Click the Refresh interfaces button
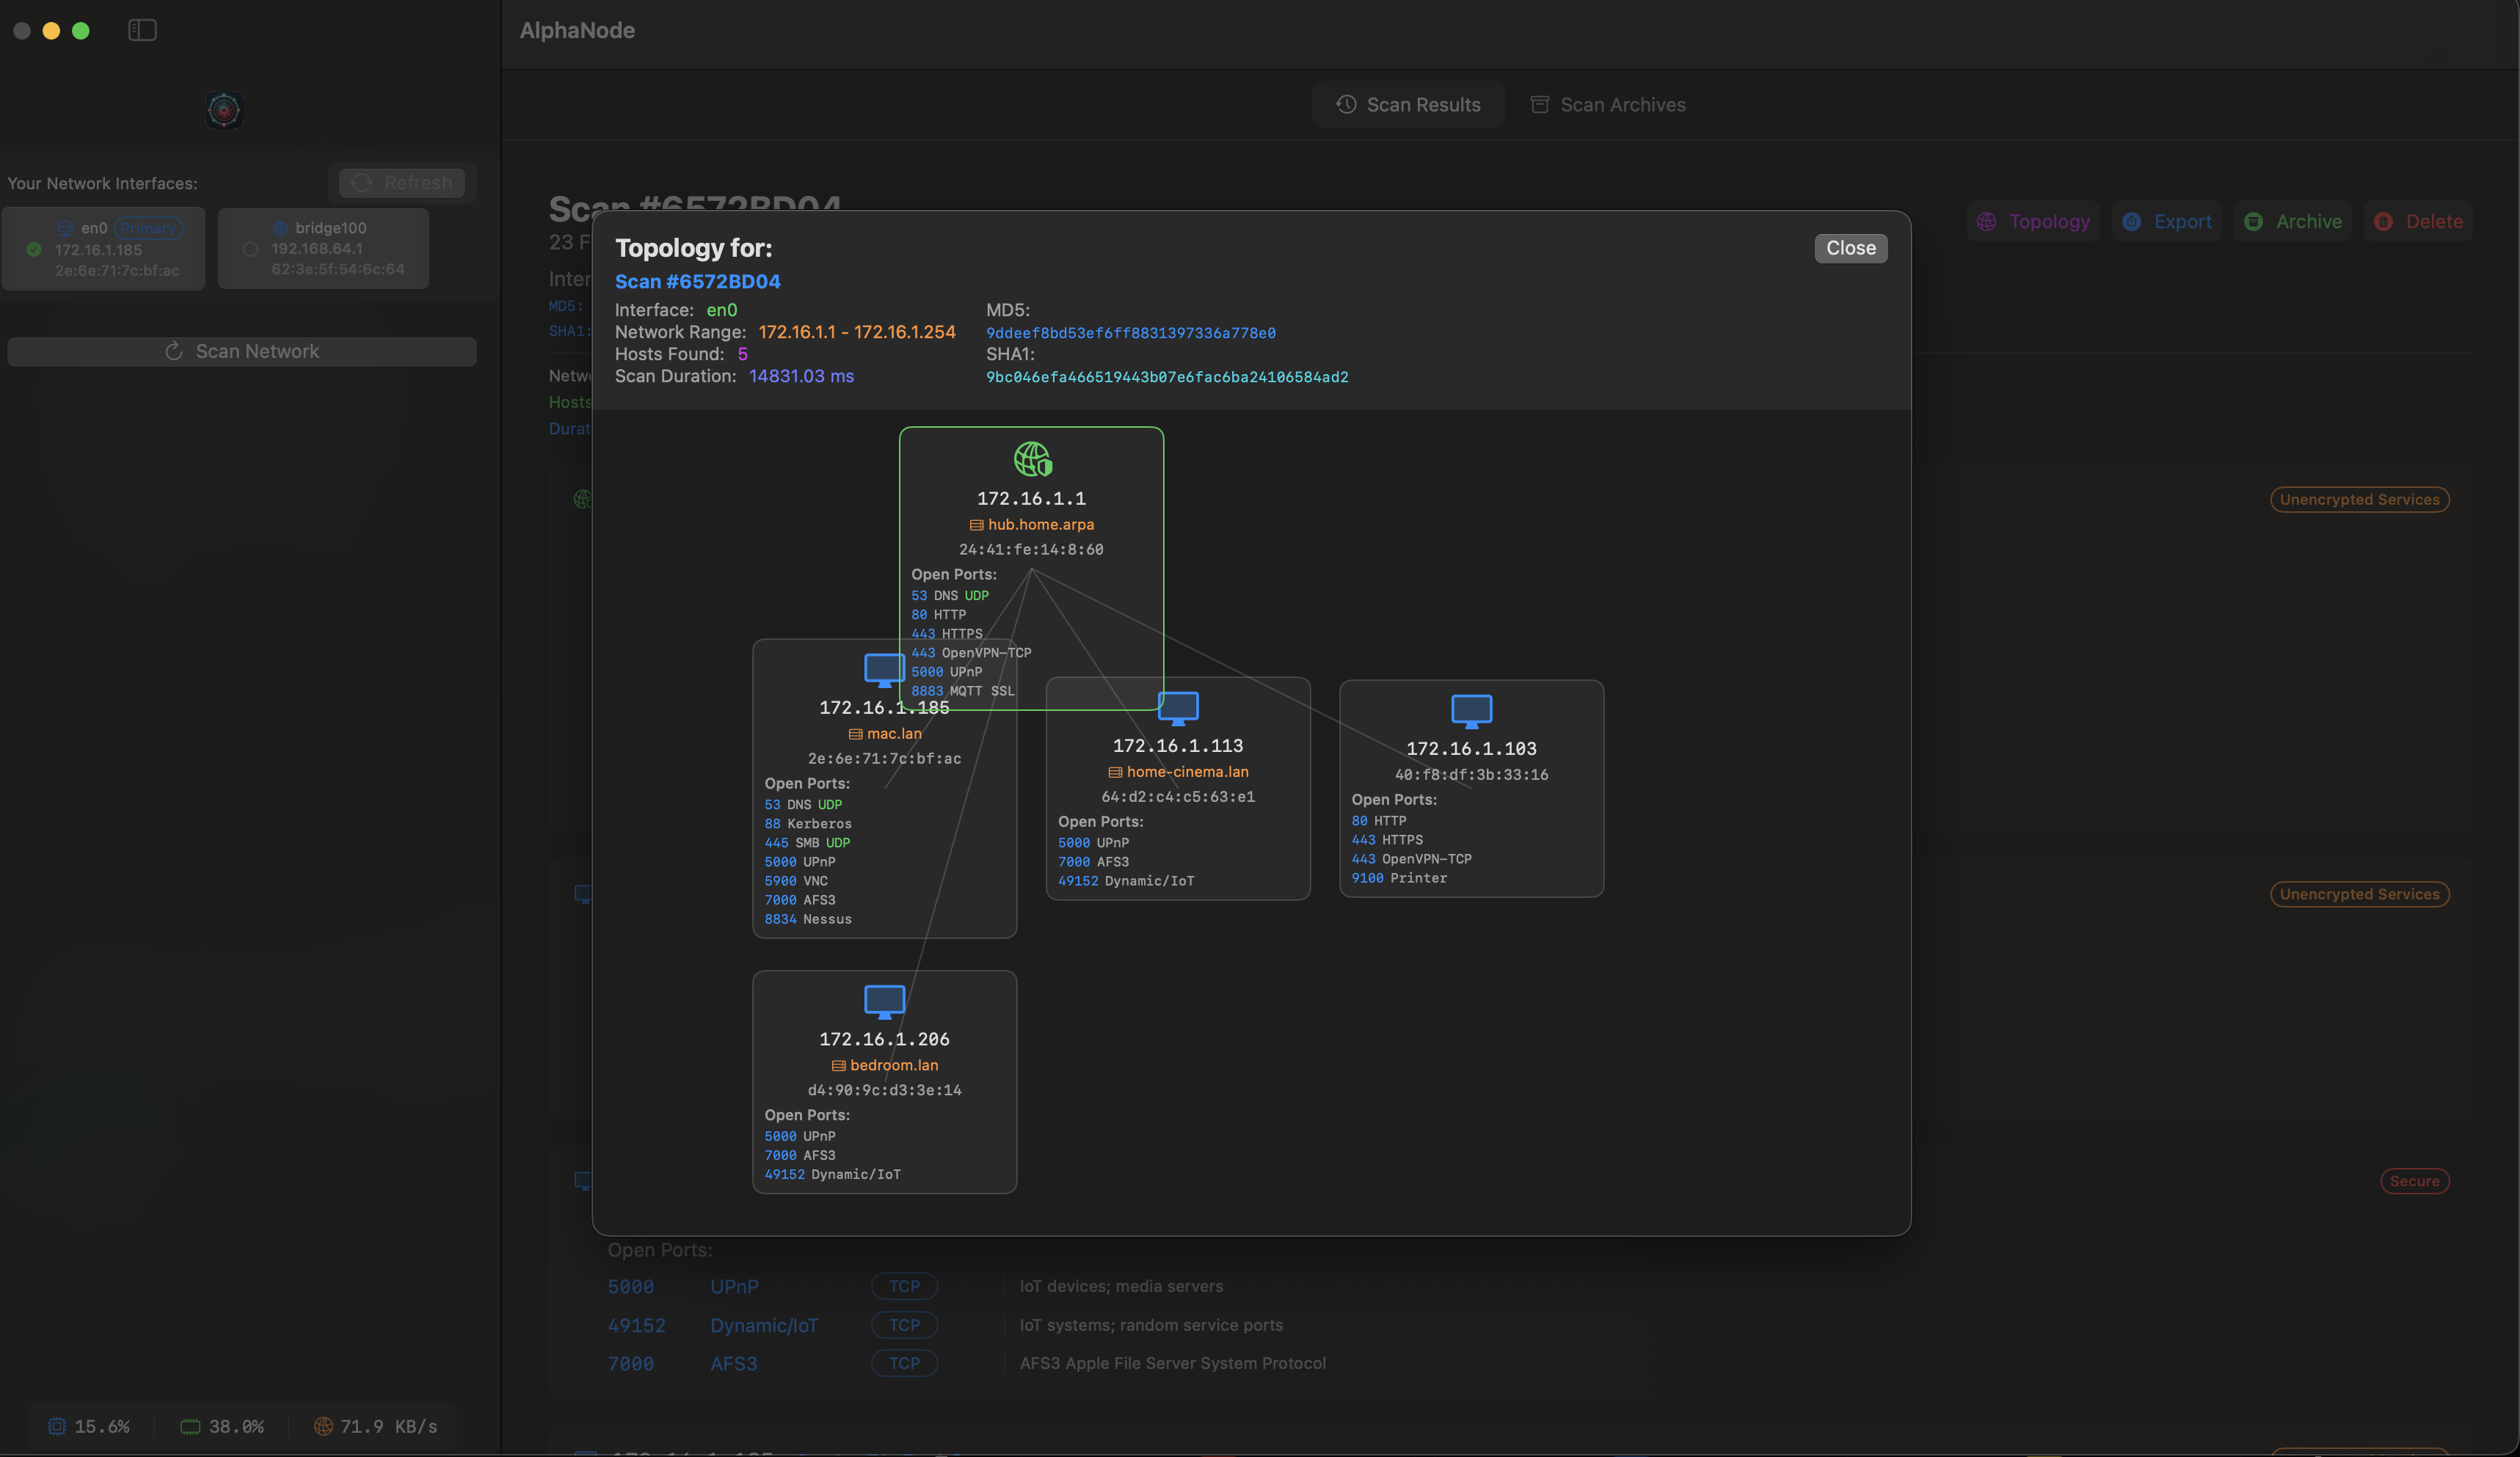The width and height of the screenshot is (2520, 1457). pyautogui.click(x=402, y=182)
